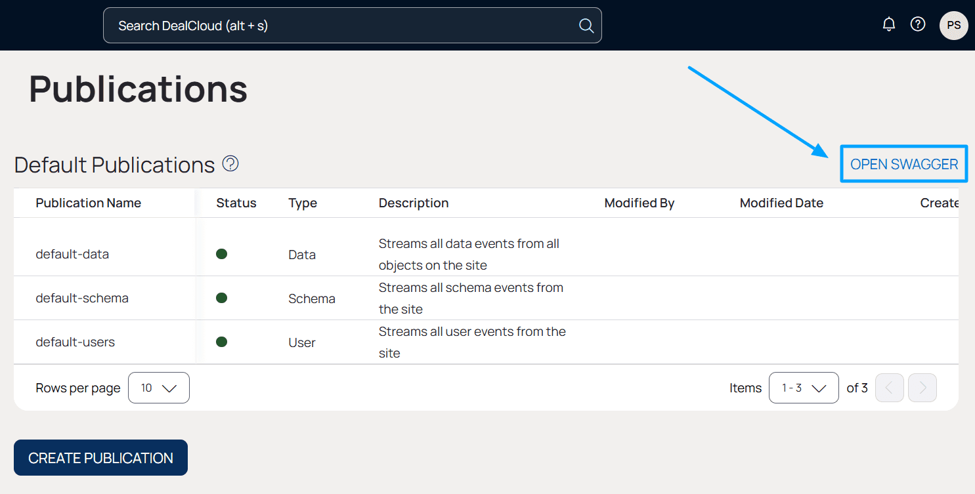
Task: Sort by the Publication Name column header
Action: pos(88,203)
